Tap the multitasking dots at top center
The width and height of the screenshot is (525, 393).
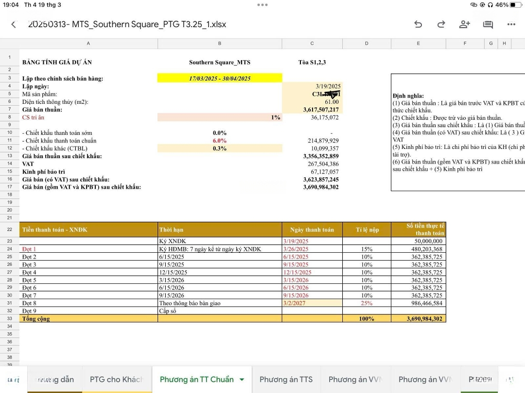[262, 5]
